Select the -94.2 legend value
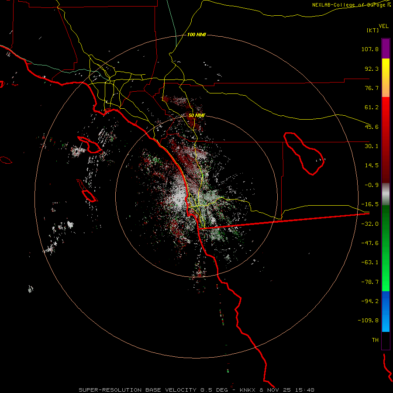The width and height of the screenshot is (393, 393). pyautogui.click(x=370, y=301)
